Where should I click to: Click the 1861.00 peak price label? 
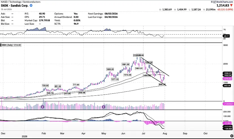click(x=125, y=65)
